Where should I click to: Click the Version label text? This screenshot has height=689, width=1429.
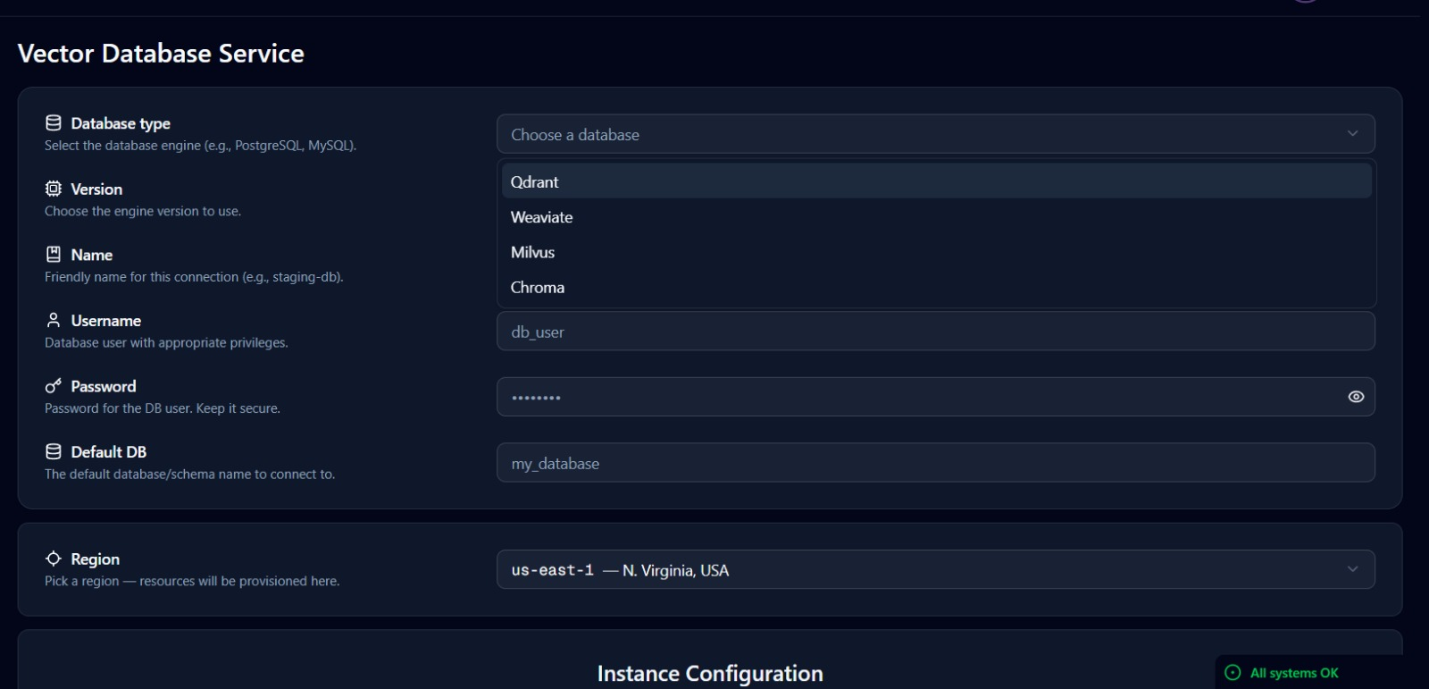[96, 189]
